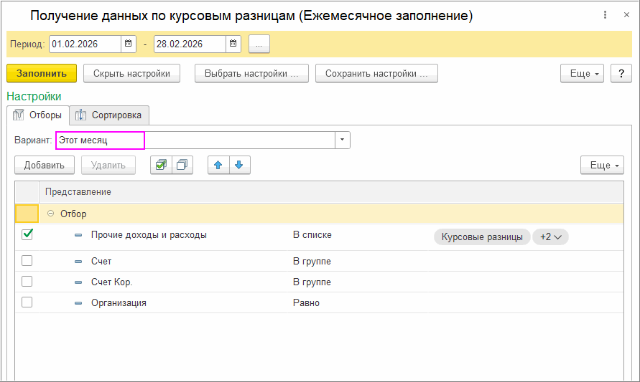Open the top Еще menu

582,73
